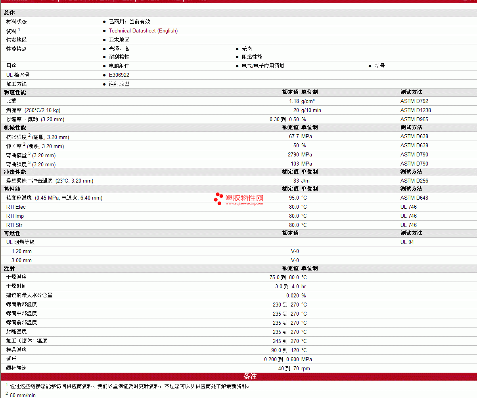This screenshot has height=398, width=477.
Task: Select the 弯曲模量 row label
Action: pyautogui.click(x=31, y=155)
